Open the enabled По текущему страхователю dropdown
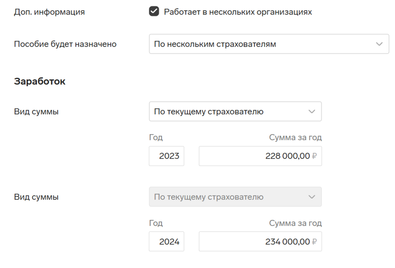The image size is (395, 268). (x=235, y=111)
